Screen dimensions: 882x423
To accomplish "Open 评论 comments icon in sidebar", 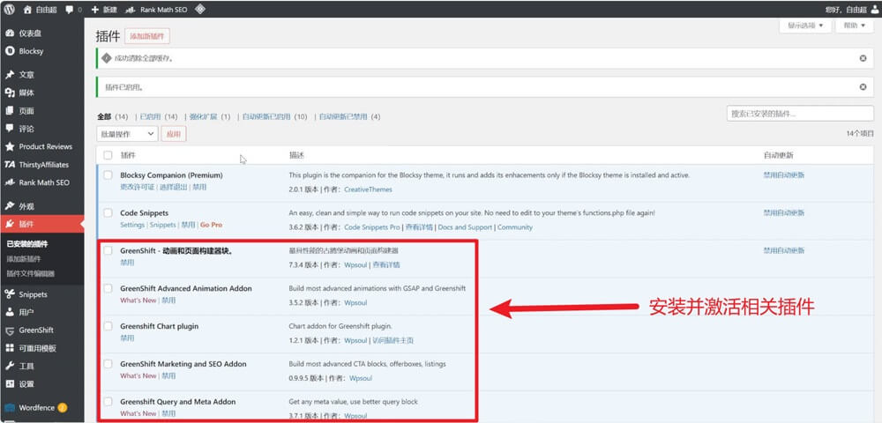I will tap(10, 129).
